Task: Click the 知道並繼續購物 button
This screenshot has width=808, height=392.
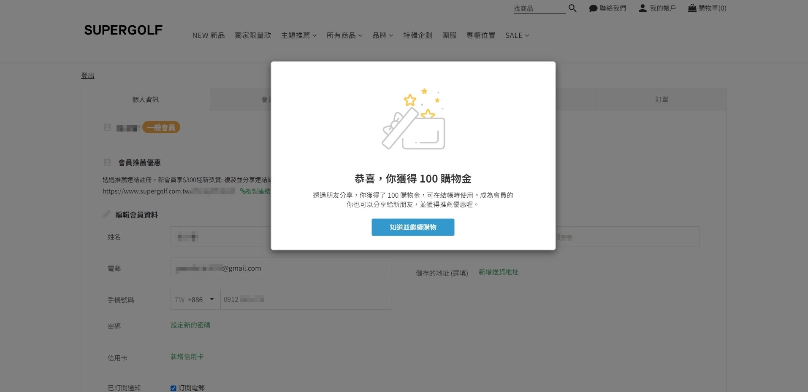Action: pyautogui.click(x=413, y=227)
